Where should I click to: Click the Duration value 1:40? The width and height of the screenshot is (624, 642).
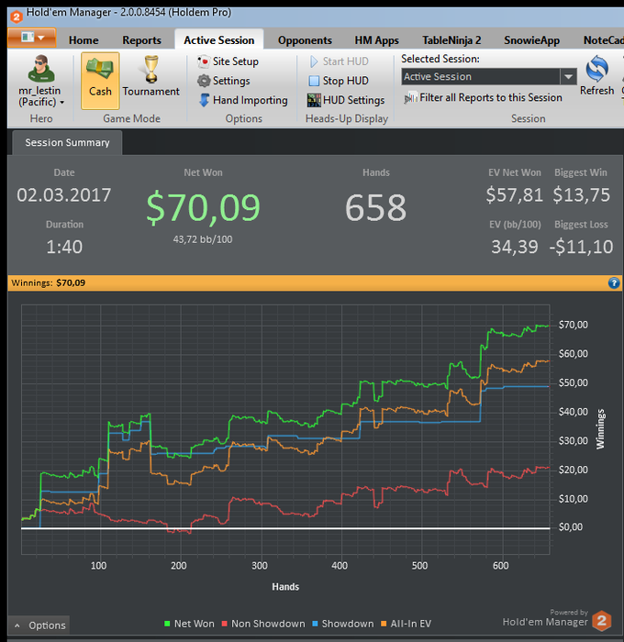tap(64, 247)
